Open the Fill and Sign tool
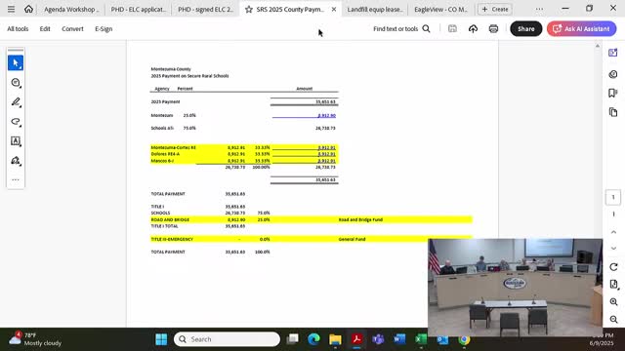The width and height of the screenshot is (625, 351). 16,160
